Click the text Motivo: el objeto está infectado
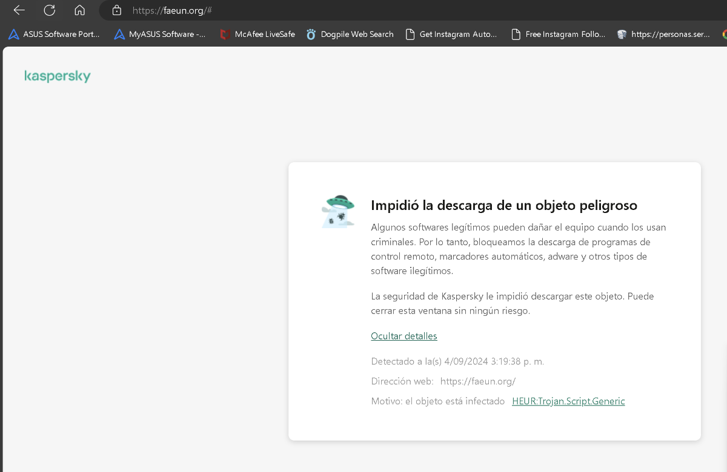727x472 pixels. tap(438, 401)
